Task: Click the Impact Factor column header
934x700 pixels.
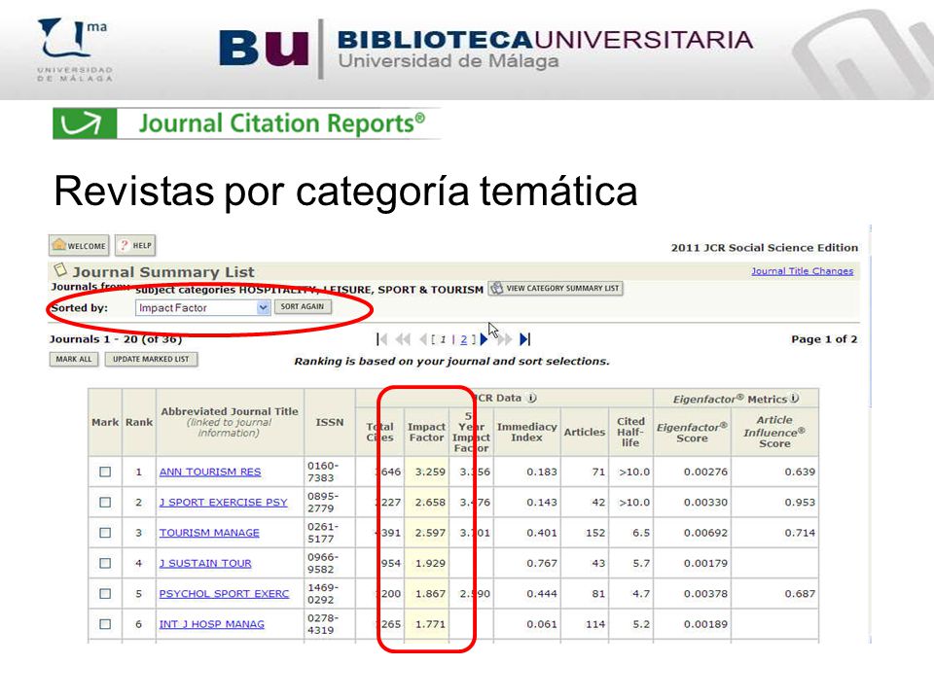Action: 426,432
